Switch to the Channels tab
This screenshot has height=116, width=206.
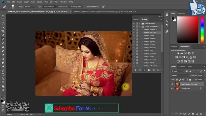(x=182, y=67)
